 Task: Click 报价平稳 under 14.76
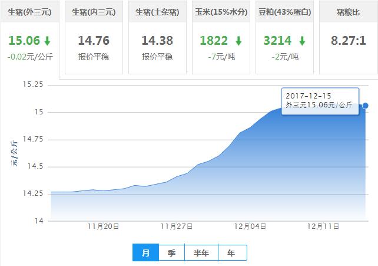(94, 57)
